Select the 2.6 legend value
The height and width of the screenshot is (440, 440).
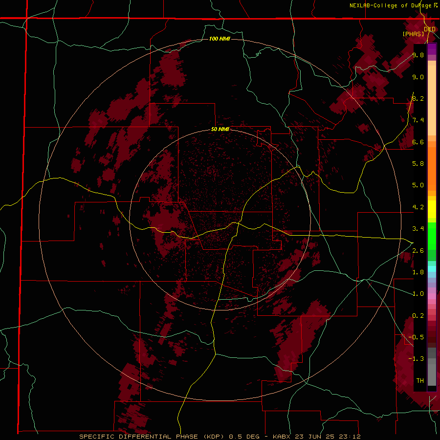pyautogui.click(x=418, y=251)
